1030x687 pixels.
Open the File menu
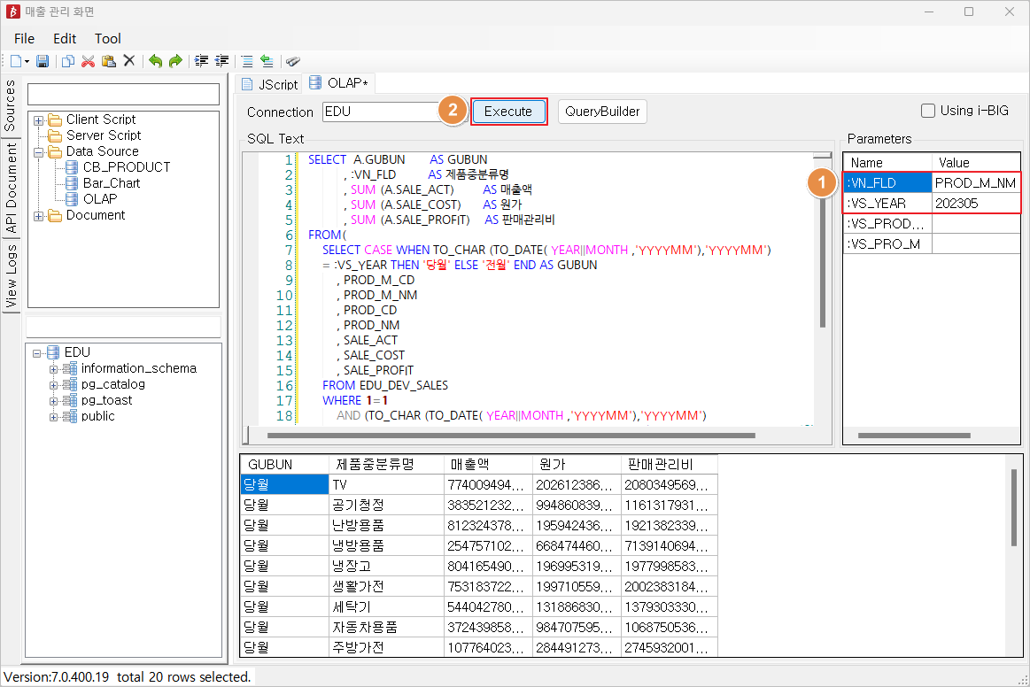tap(24, 39)
